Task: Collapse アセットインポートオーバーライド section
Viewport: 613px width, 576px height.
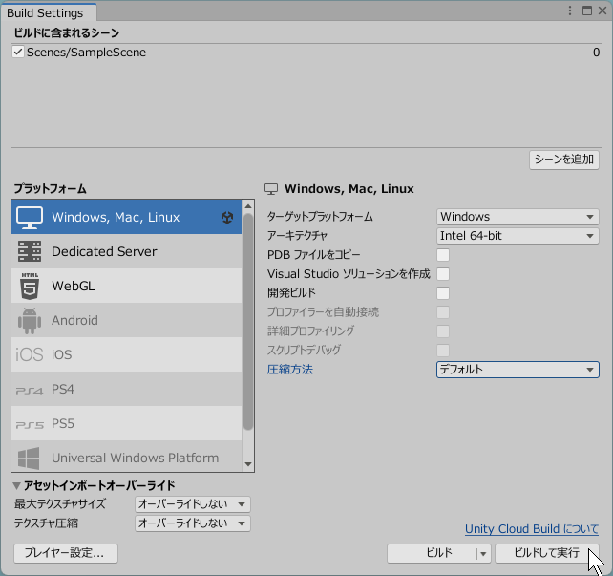Action: 16,486
